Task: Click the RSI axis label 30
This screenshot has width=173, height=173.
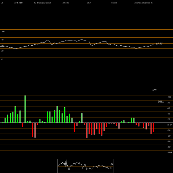Action: 2,51
